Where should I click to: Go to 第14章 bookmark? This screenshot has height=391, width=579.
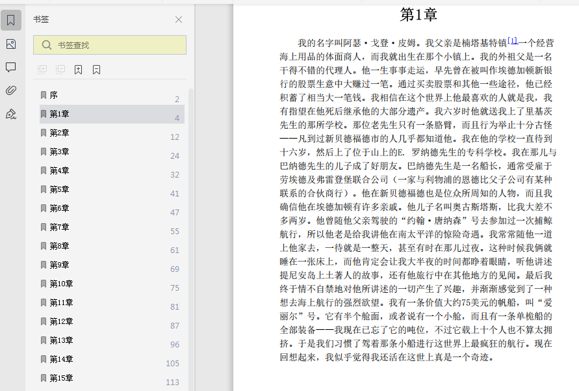coord(112,359)
